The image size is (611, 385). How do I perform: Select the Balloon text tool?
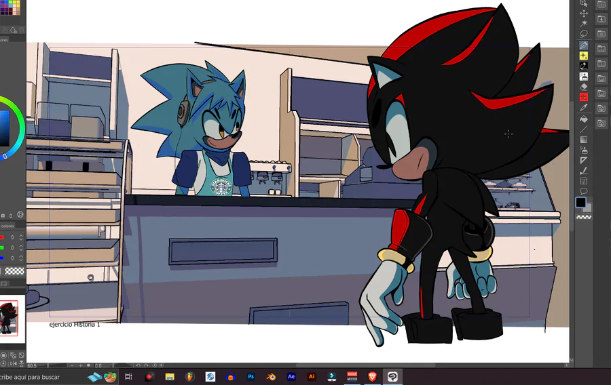pyautogui.click(x=584, y=191)
